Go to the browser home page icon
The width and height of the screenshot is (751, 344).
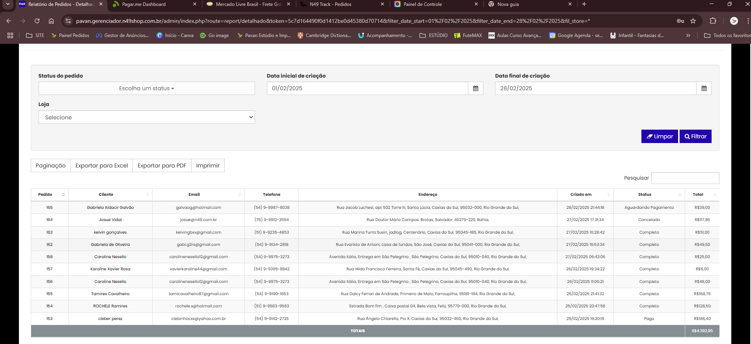click(51, 21)
